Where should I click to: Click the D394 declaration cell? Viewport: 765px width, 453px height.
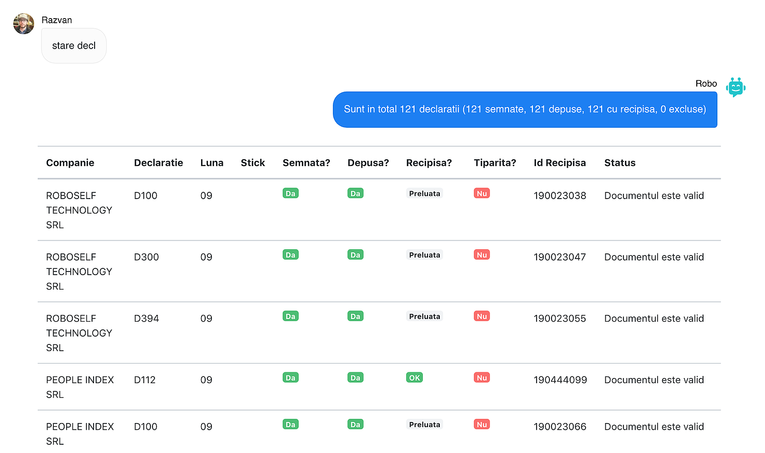146,319
